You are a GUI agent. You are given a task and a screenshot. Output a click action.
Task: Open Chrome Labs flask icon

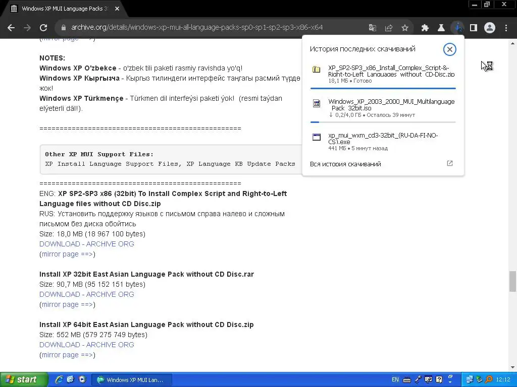click(x=441, y=28)
